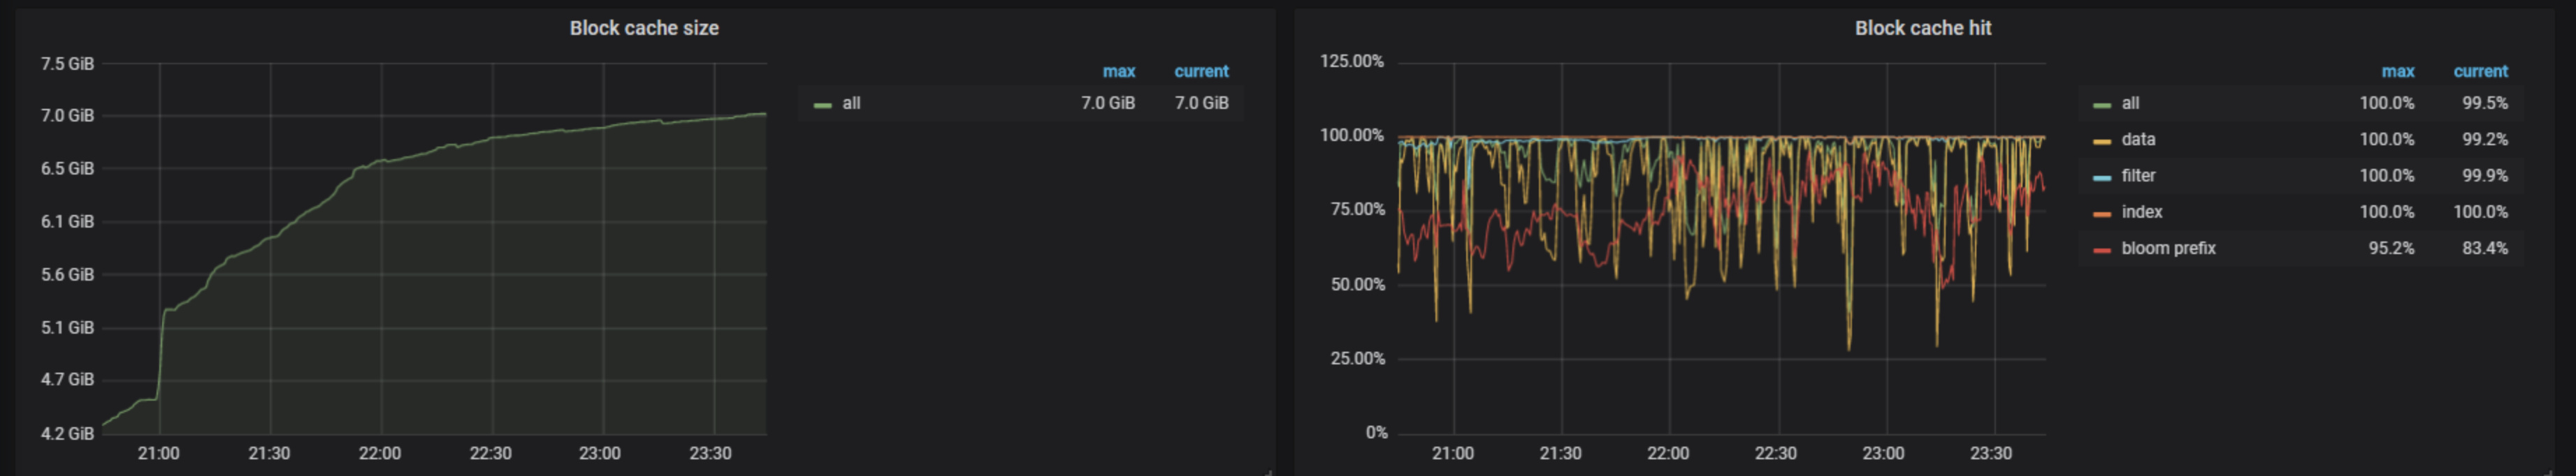The image size is (2576, 476).
Task: Toggle the 'filter' series label in legend
Action: tap(2138, 176)
